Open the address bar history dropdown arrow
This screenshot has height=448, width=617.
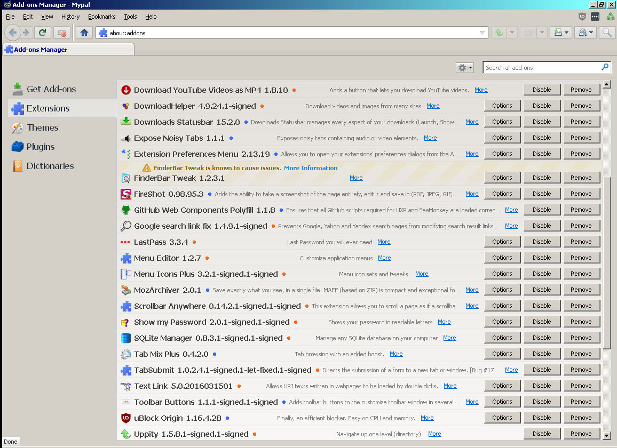point(482,33)
